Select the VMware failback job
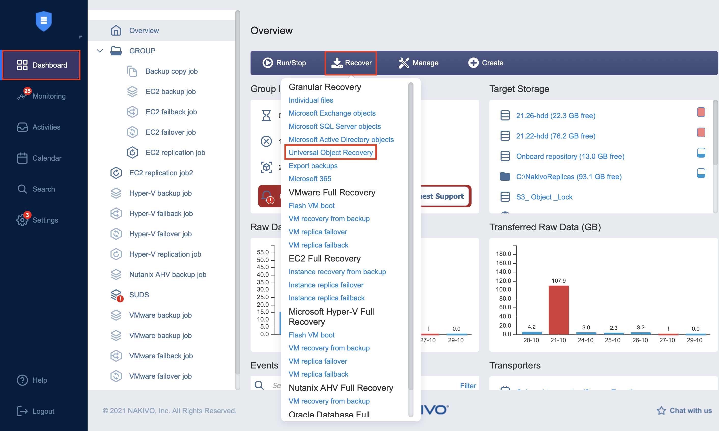Screen dimensions: 719x431 click(161, 356)
